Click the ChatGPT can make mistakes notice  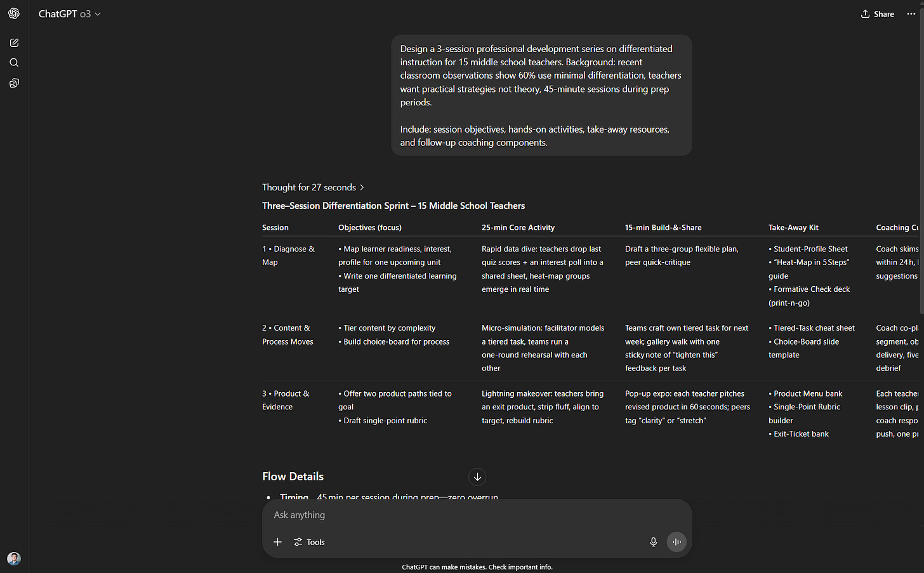[x=477, y=567]
